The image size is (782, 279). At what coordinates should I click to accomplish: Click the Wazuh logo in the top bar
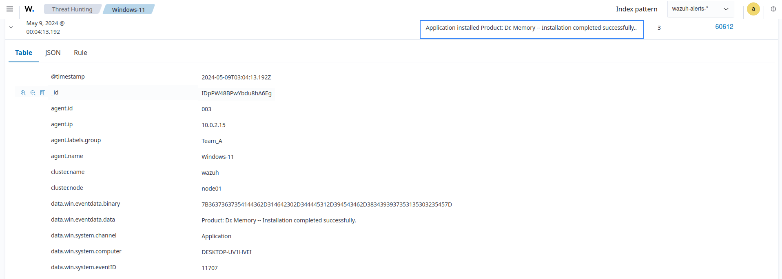[29, 9]
